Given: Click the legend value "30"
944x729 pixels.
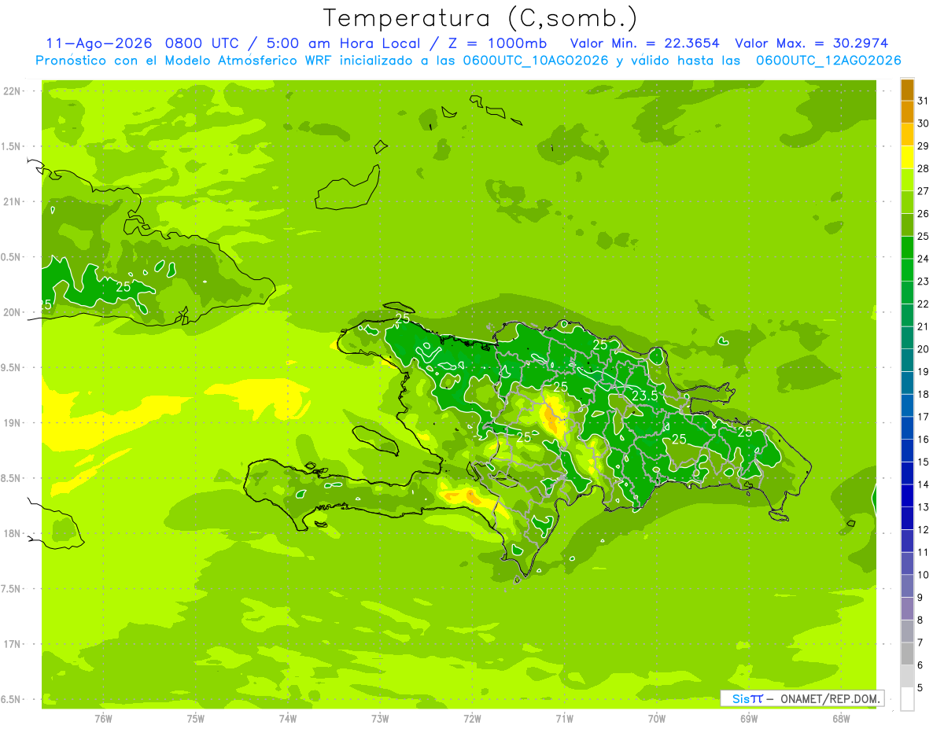Looking at the screenshot, I should point(924,123).
